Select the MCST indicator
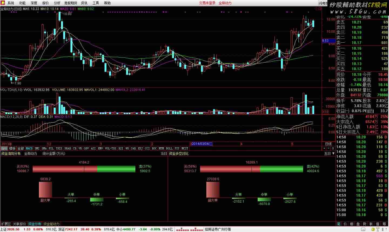 tap(185, 148)
